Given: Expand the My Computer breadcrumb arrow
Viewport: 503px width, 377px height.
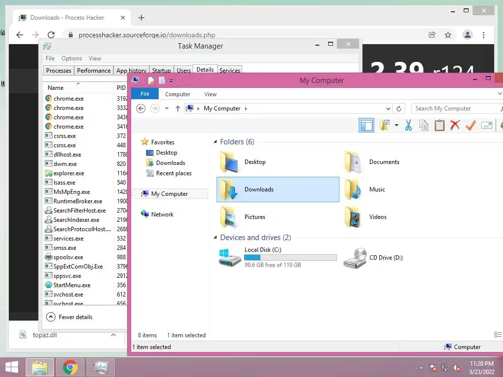Looking at the screenshot, I should coord(246,108).
